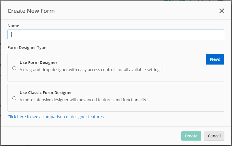
Task: Click the Name text input field
Action: point(116,34)
